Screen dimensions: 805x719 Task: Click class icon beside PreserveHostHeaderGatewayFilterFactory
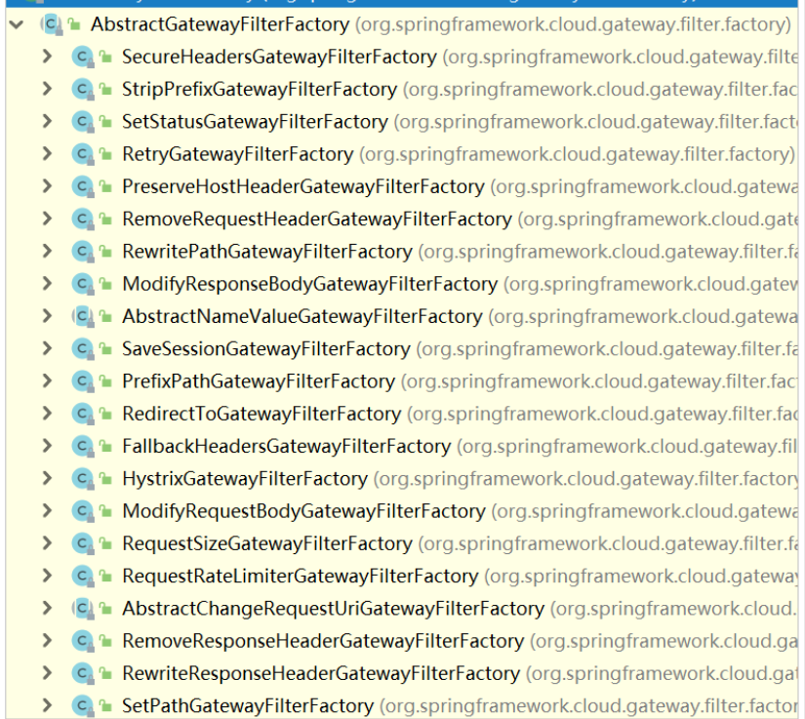(83, 186)
